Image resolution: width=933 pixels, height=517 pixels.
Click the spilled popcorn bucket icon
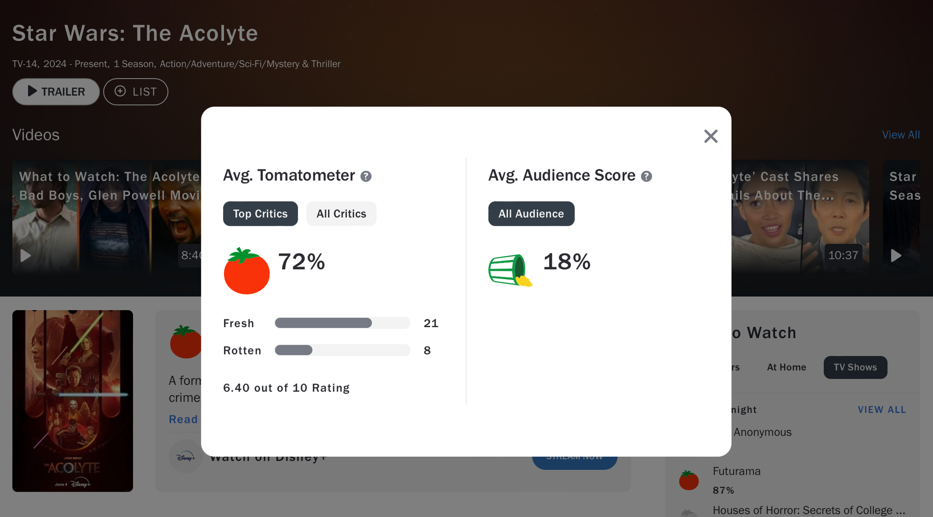510,270
